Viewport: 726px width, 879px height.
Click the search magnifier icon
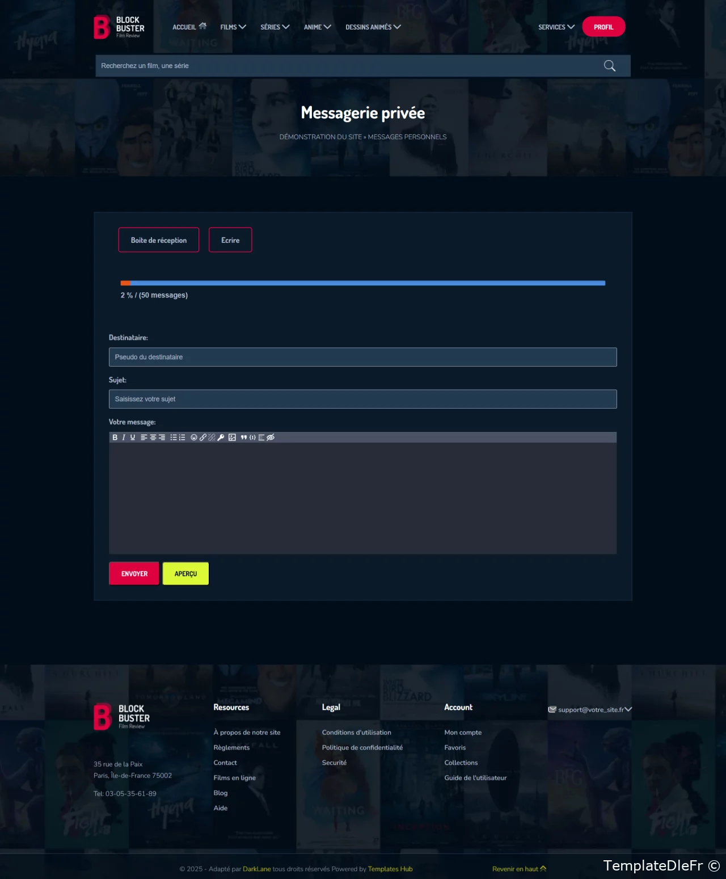click(x=609, y=66)
